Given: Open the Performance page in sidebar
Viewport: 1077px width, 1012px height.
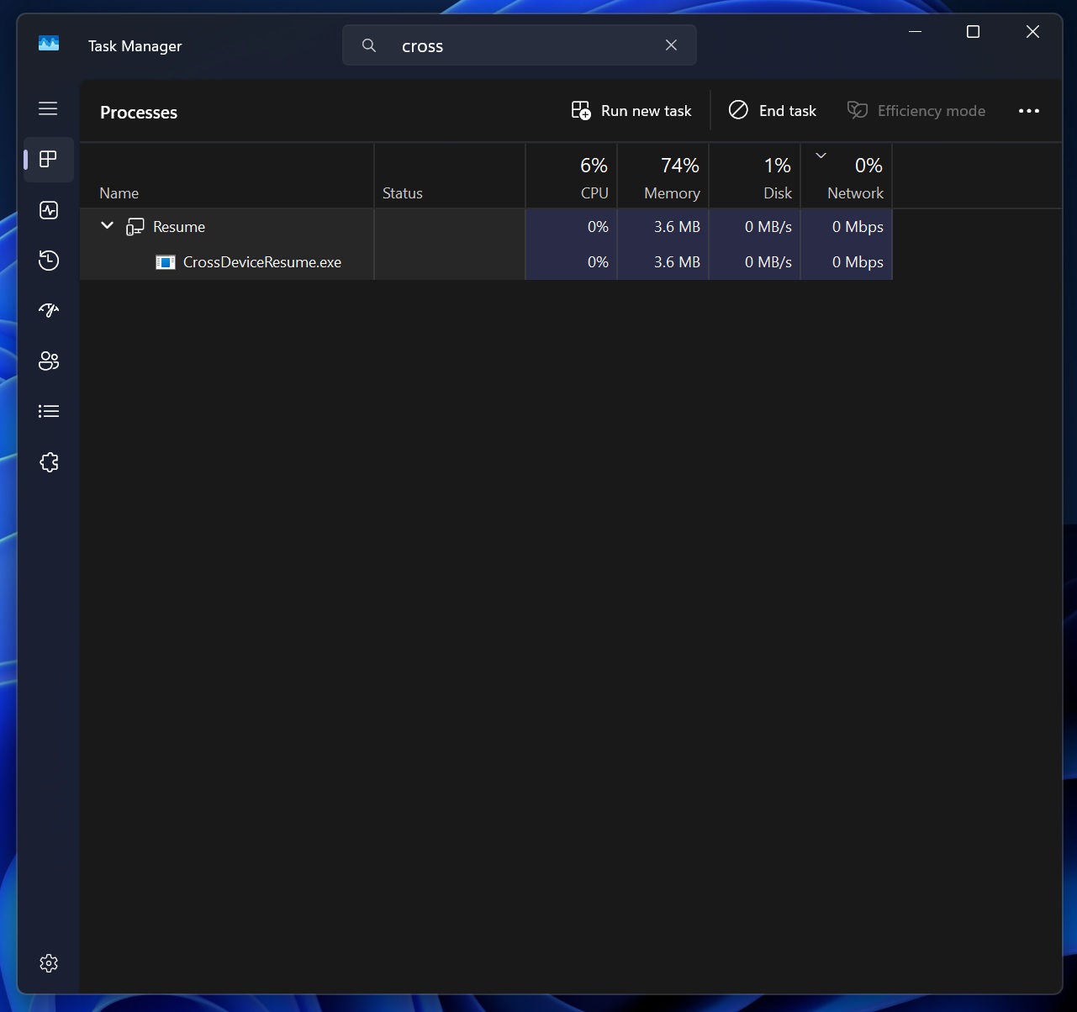Looking at the screenshot, I should (48, 210).
